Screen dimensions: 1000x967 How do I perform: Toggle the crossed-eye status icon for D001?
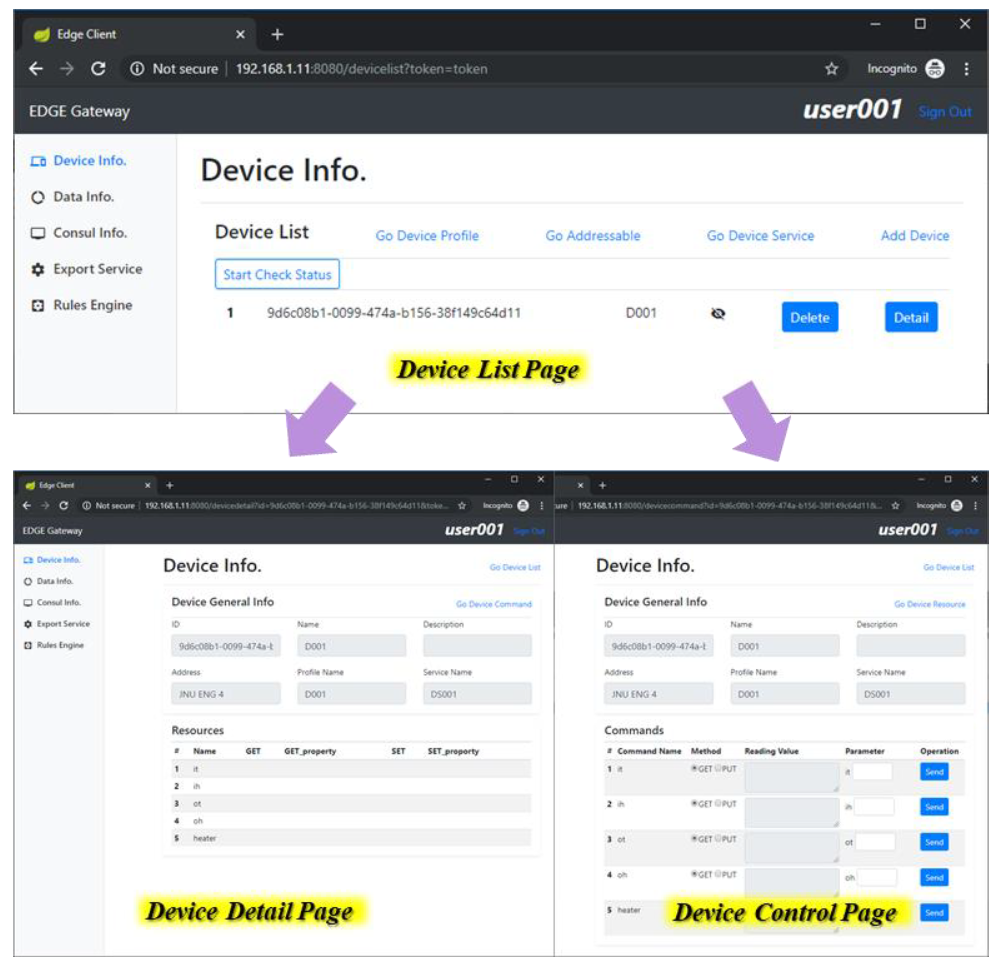pos(718,313)
